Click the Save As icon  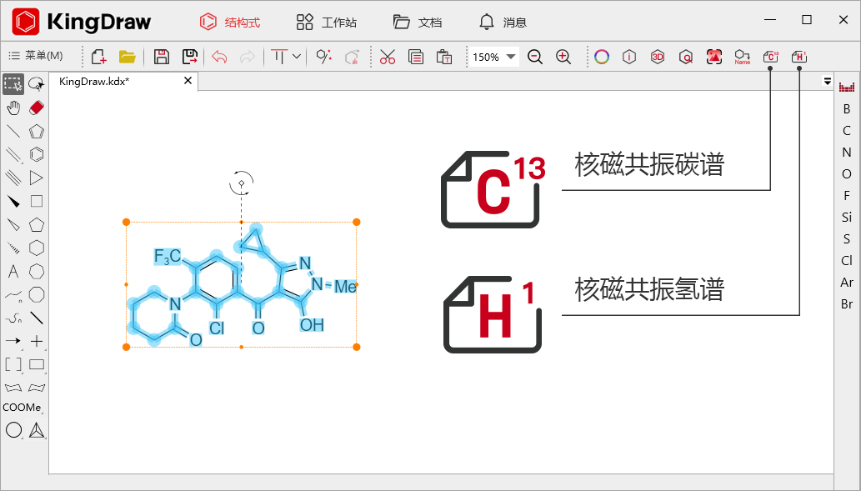coord(190,57)
